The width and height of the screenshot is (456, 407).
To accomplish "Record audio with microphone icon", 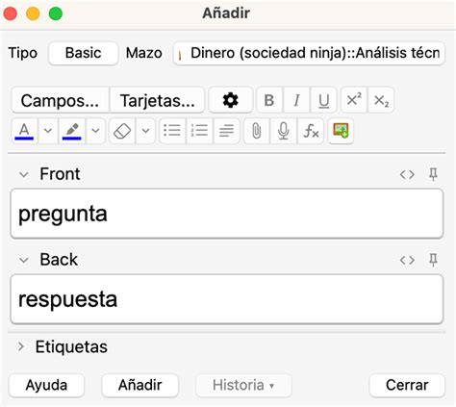I will [x=284, y=131].
